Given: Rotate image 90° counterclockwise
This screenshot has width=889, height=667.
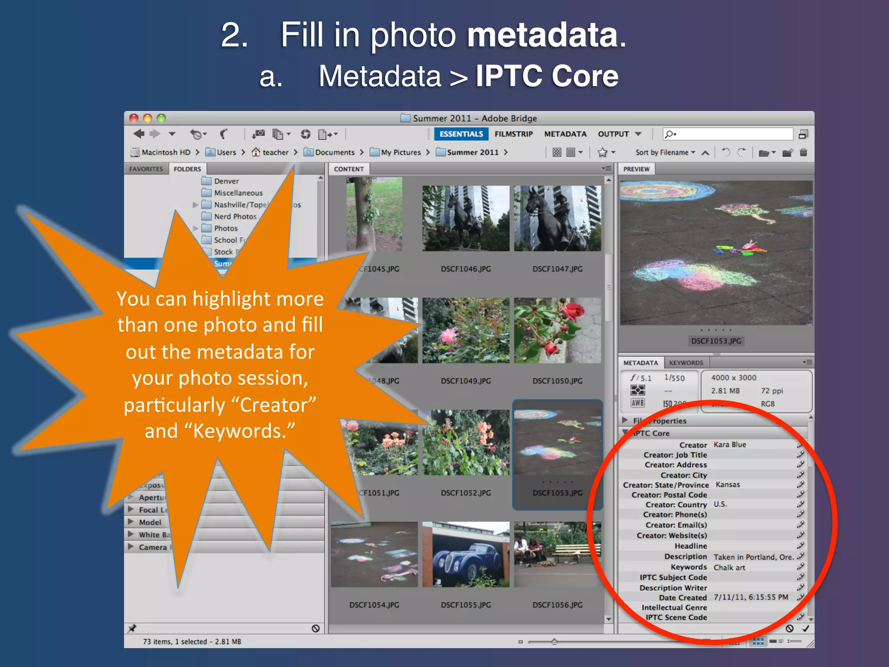Looking at the screenshot, I should tap(726, 152).
